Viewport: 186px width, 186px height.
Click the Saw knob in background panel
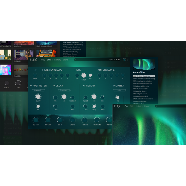click(x=18, y=83)
